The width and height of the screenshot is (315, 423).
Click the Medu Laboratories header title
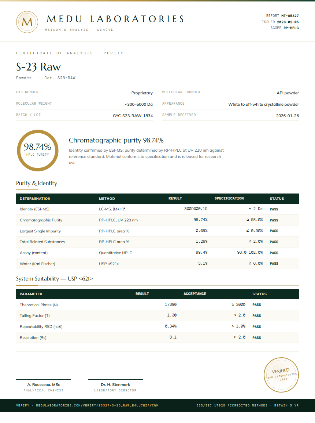(x=115, y=19)
